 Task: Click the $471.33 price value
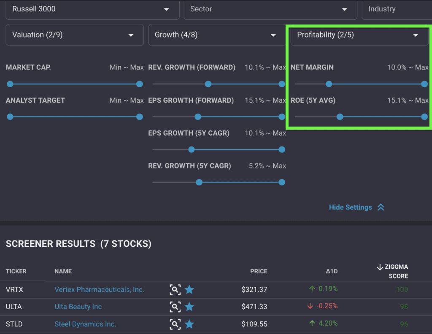pyautogui.click(x=254, y=307)
